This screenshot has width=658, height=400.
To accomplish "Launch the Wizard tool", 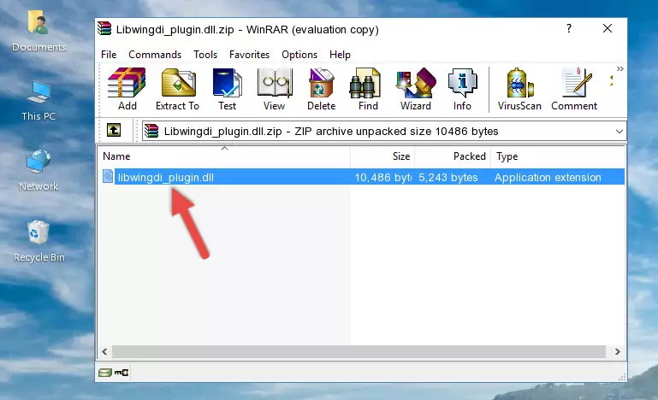I will pyautogui.click(x=416, y=89).
